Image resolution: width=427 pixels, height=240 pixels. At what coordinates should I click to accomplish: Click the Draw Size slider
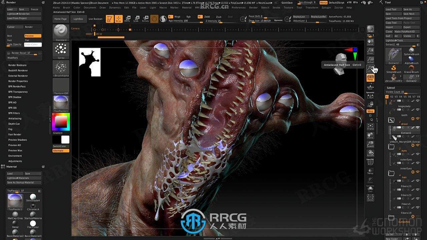tap(266, 21)
